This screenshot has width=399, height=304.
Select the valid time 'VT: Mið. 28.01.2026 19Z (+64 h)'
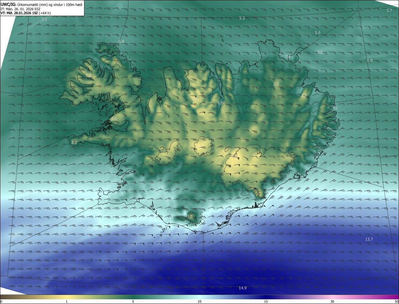click(26, 13)
